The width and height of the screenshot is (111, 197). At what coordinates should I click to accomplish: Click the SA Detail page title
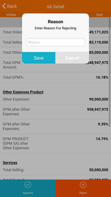coord(55,7)
